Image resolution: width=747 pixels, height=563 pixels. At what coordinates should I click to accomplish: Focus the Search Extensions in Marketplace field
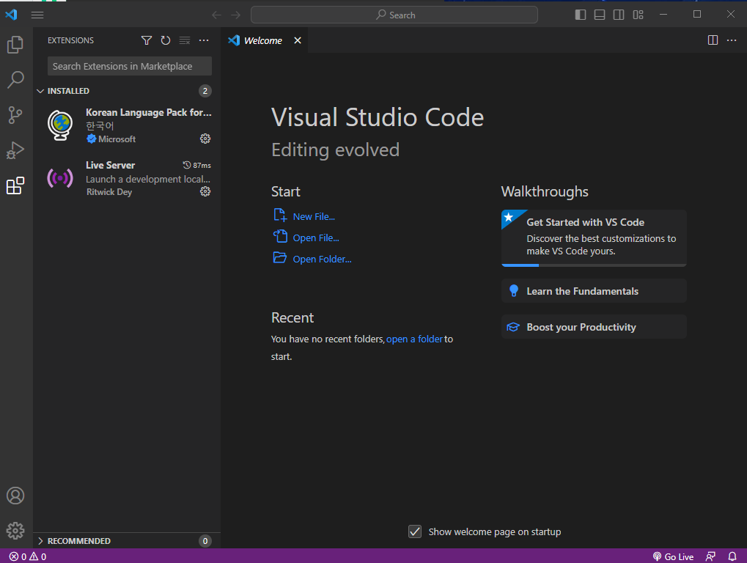[x=130, y=66]
